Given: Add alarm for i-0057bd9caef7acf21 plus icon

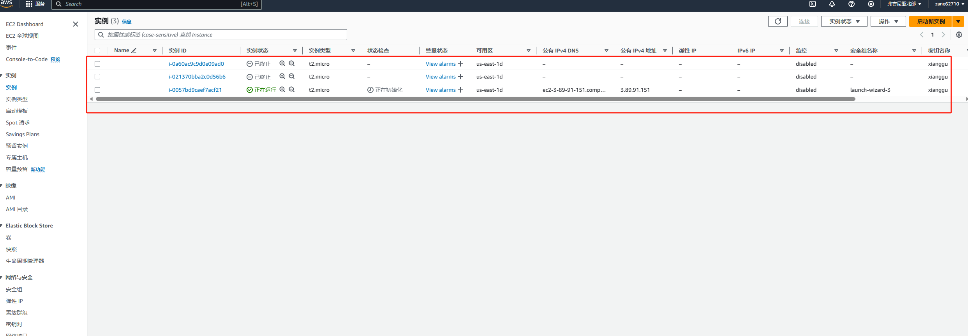Looking at the screenshot, I should pos(460,90).
